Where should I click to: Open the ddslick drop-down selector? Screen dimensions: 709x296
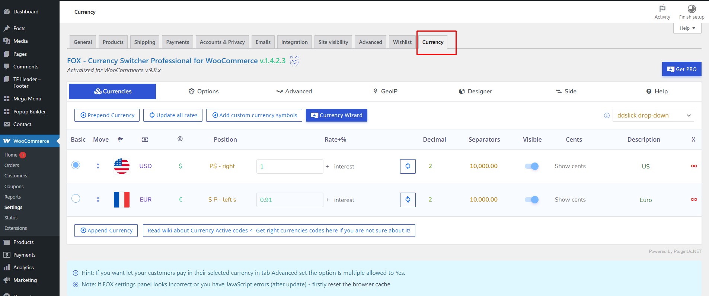[653, 115]
